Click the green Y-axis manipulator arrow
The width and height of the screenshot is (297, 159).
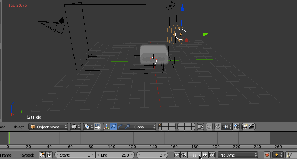pyautogui.click(x=206, y=34)
